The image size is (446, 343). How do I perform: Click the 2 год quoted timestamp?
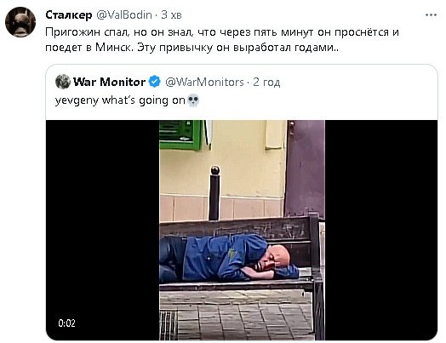coord(266,82)
